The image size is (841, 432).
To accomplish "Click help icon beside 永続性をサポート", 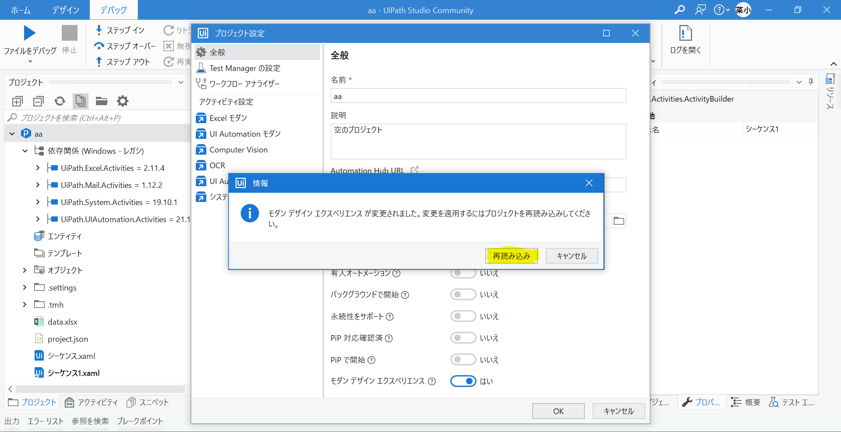I will pos(389,316).
